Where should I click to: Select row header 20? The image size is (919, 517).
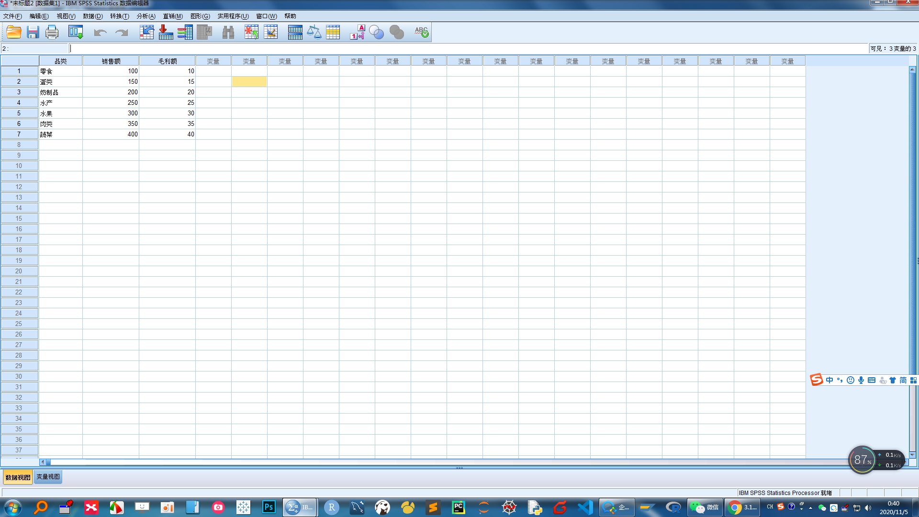pos(19,271)
